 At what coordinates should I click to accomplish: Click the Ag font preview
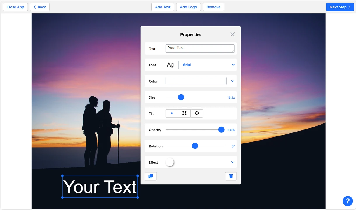pyautogui.click(x=170, y=65)
